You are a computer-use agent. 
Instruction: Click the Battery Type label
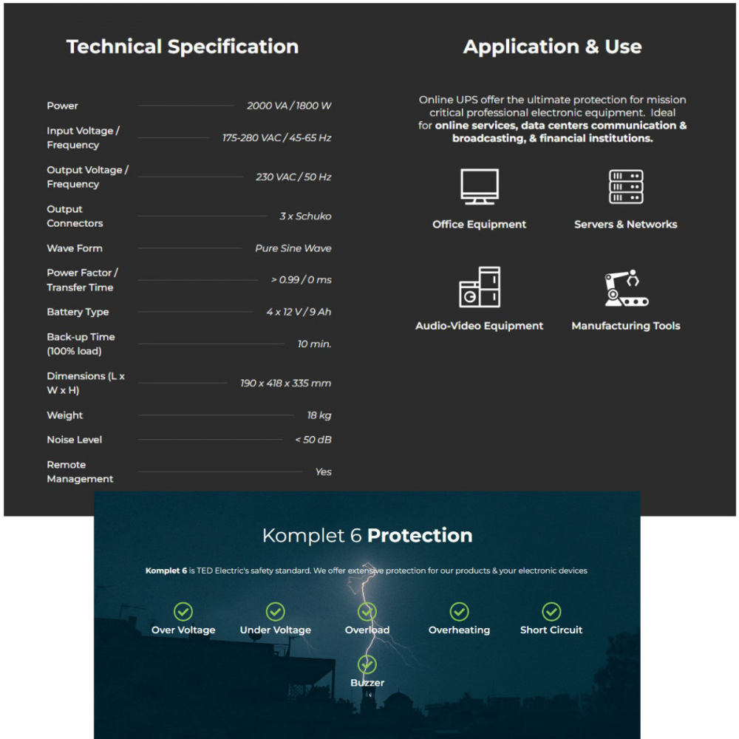(x=78, y=312)
